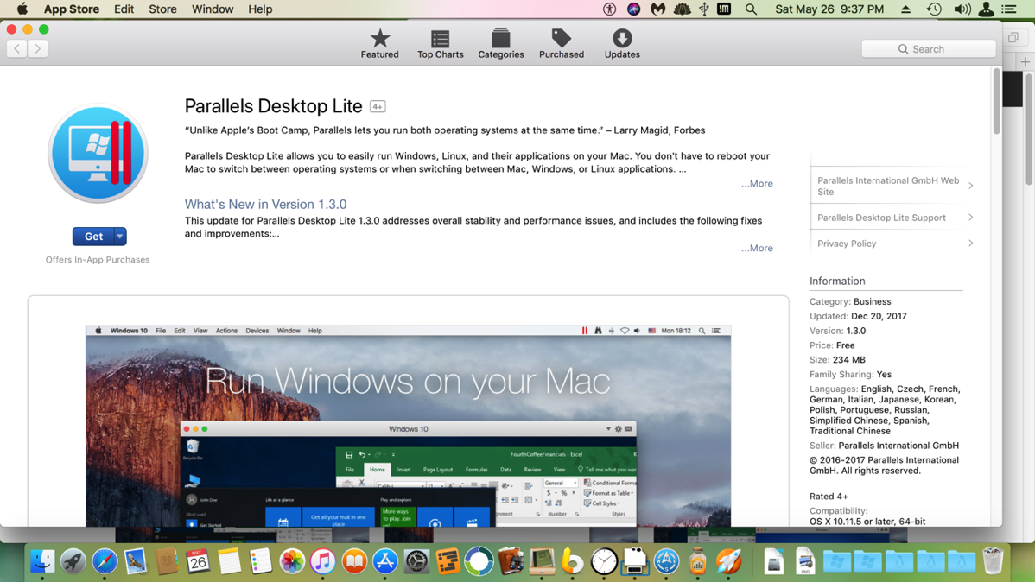Click the blue Get button
This screenshot has height=582, width=1035.
tap(93, 237)
